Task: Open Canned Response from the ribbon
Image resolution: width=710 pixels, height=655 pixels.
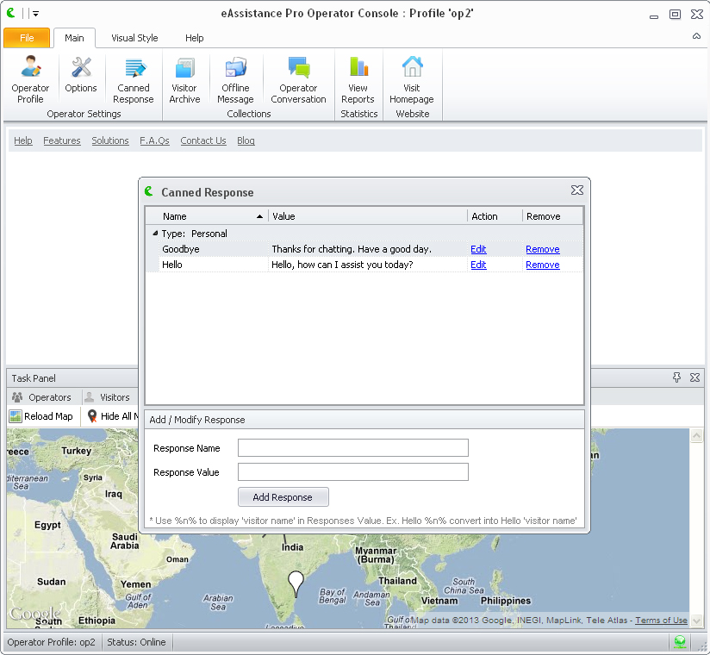Action: point(134,79)
